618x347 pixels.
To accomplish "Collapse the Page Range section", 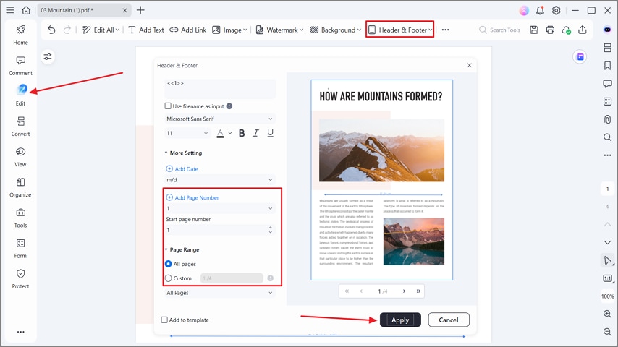I will pos(166,249).
